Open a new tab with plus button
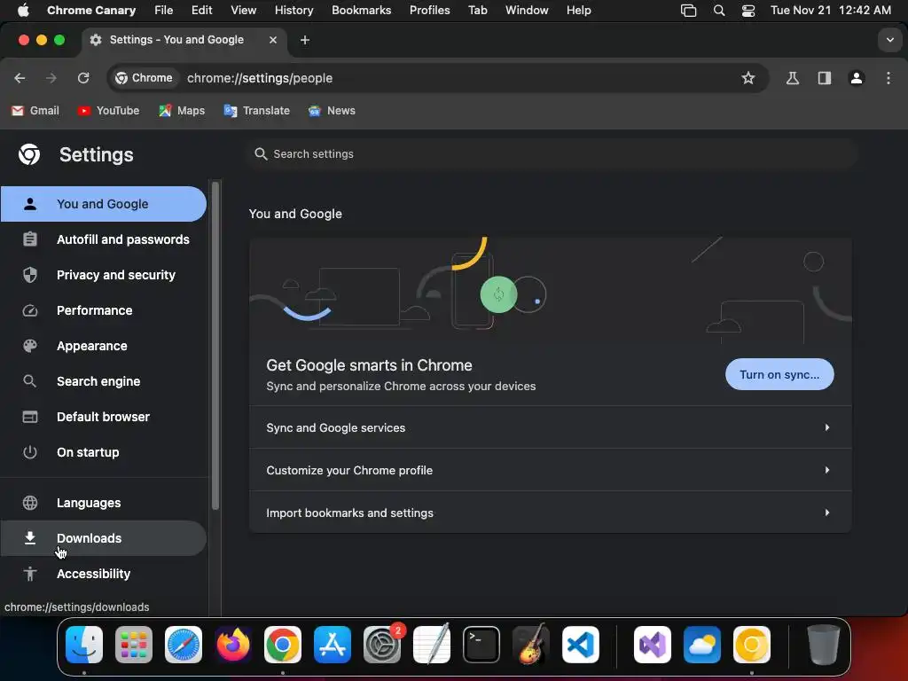 305,40
